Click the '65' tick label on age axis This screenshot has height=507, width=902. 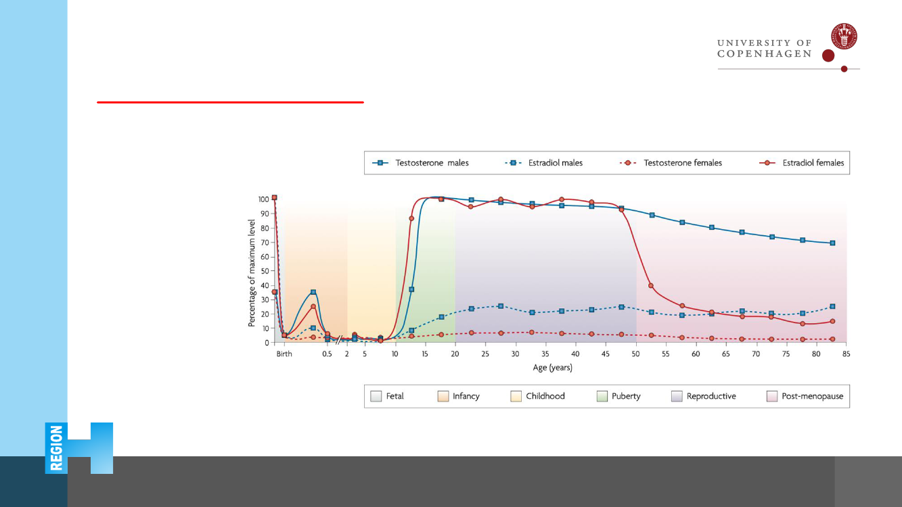pos(726,354)
